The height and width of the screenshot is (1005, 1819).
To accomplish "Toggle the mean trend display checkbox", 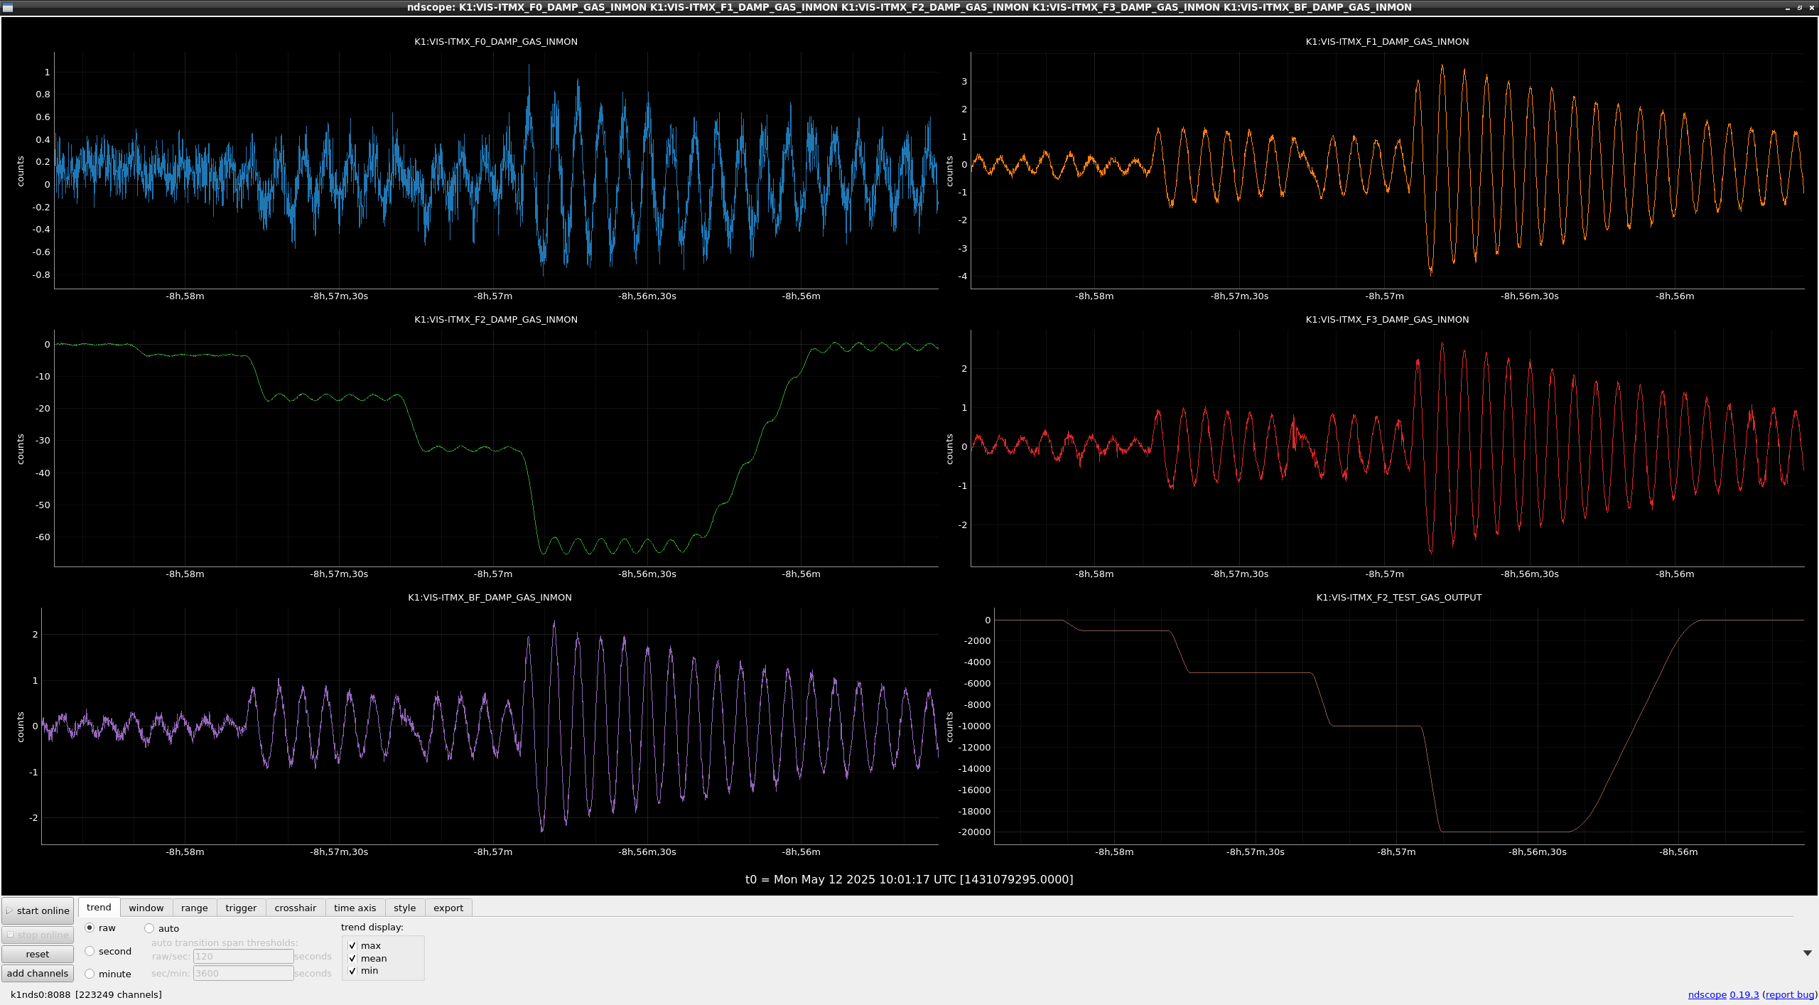I will 352,958.
